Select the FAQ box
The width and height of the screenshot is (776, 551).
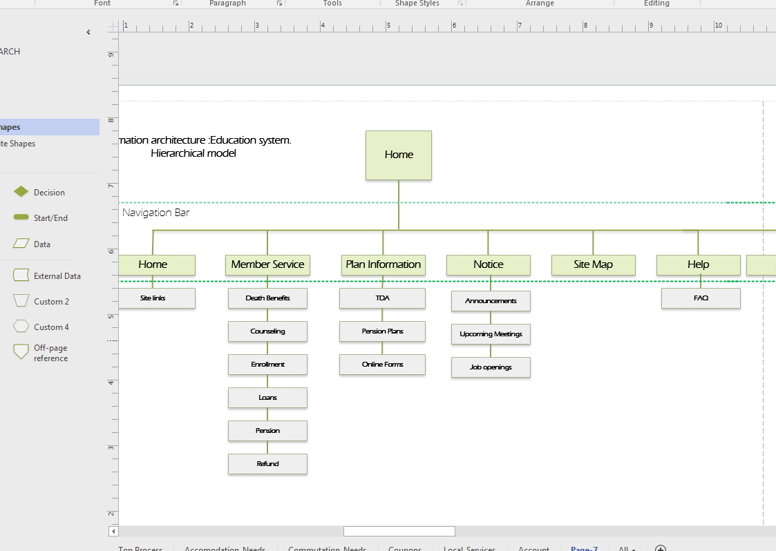tap(701, 298)
